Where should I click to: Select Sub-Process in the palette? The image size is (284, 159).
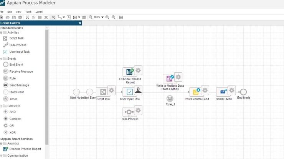(15, 45)
